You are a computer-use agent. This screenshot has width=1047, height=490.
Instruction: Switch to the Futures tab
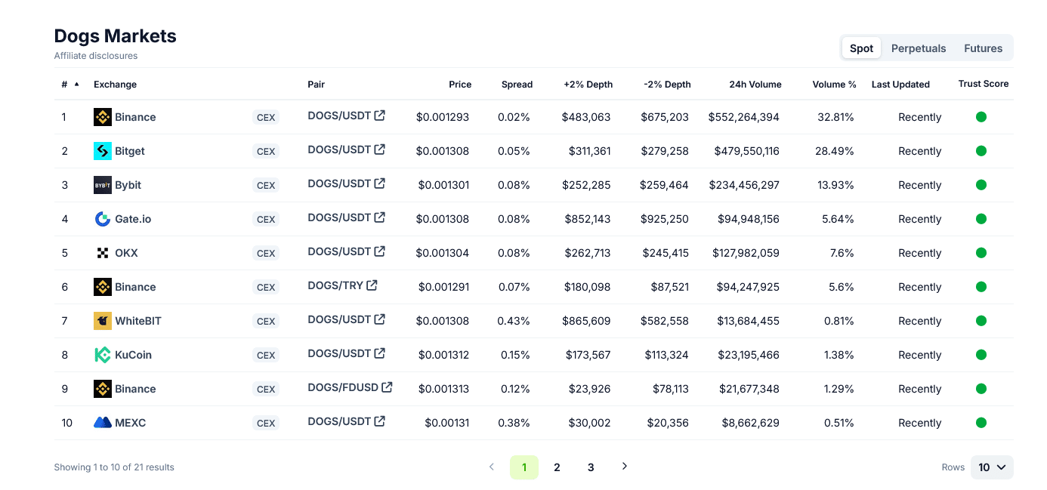pos(983,48)
